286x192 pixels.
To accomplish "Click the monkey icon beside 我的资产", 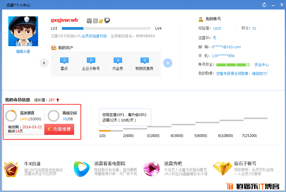I will [54, 48].
